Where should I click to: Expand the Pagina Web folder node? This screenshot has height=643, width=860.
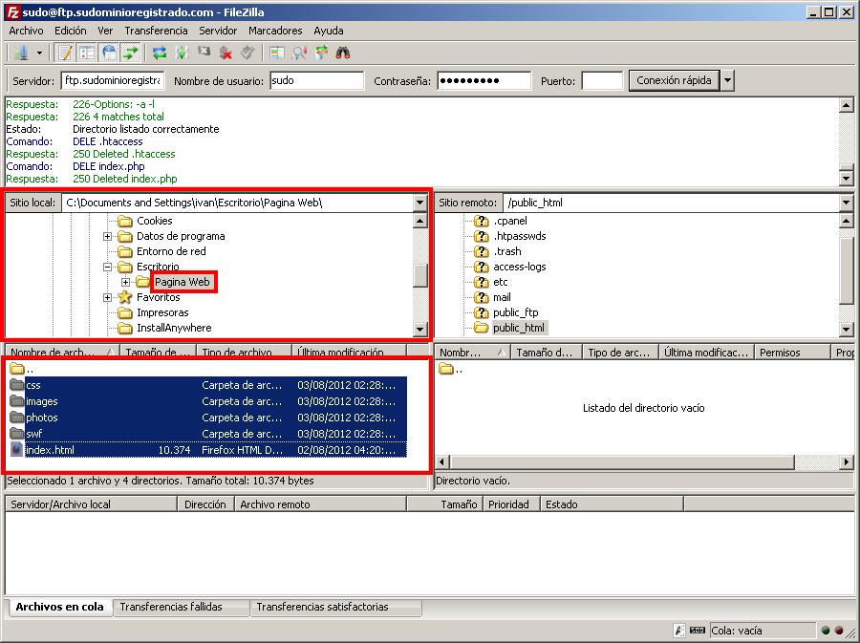125,282
